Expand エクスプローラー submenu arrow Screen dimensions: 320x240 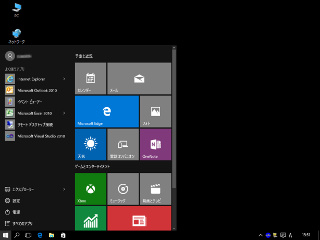(64, 189)
